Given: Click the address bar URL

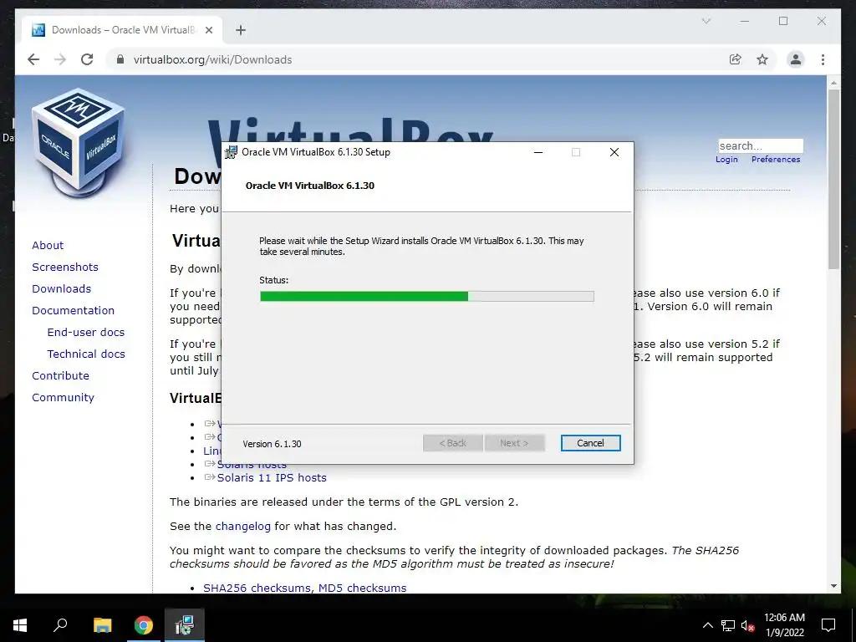Looking at the screenshot, I should tap(213, 59).
